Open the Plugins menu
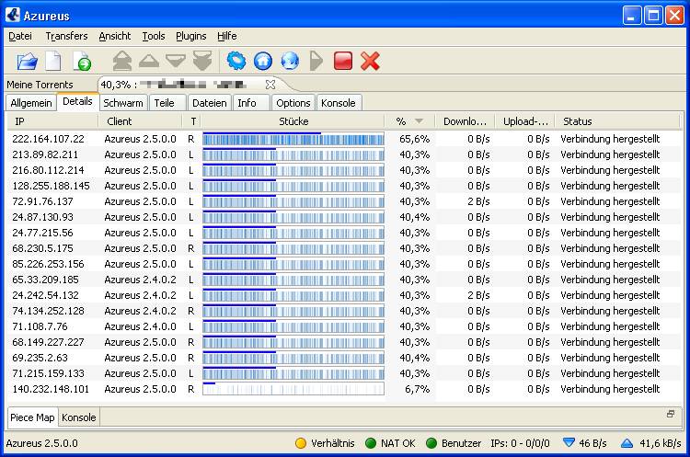The width and height of the screenshot is (690, 457). tap(191, 36)
